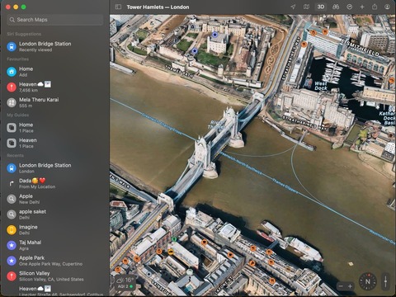Select recent search apple saket
The height and width of the screenshot is (297, 396).
click(55, 214)
